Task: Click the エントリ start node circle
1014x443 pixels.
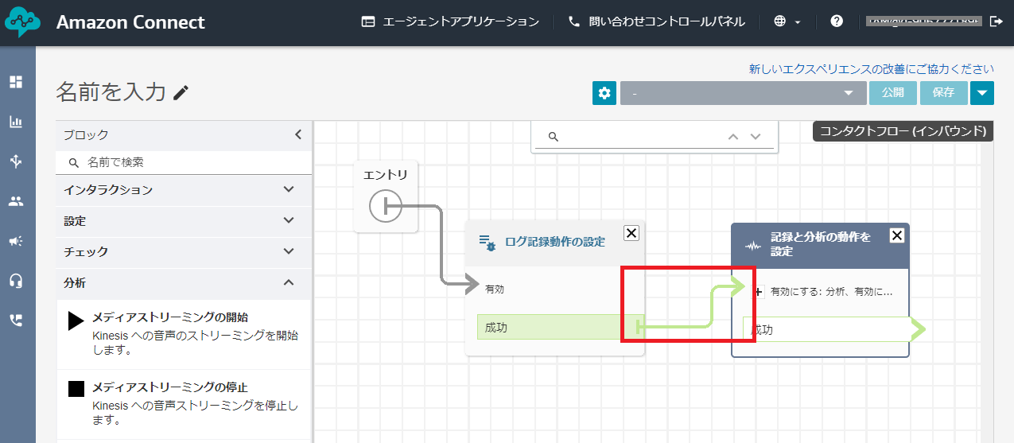Action: 386,207
